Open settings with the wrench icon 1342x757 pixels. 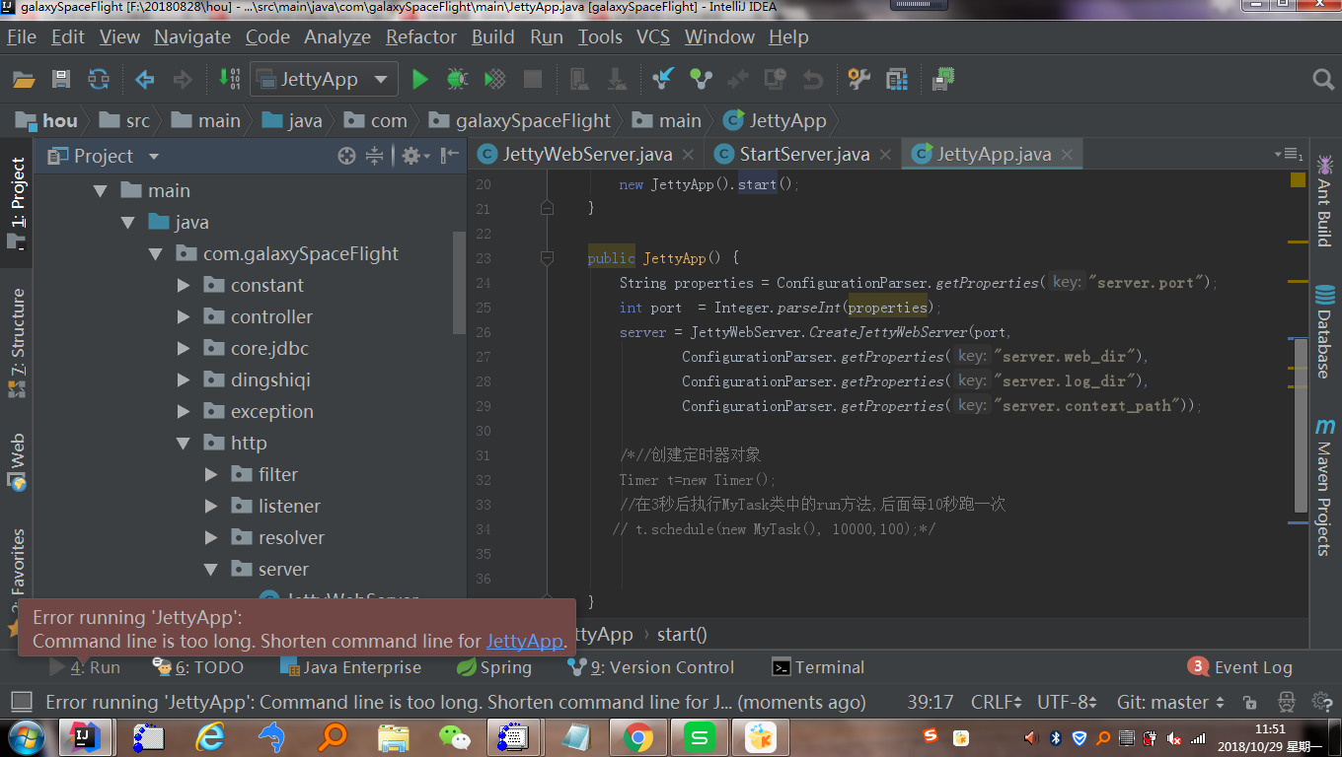[859, 79]
